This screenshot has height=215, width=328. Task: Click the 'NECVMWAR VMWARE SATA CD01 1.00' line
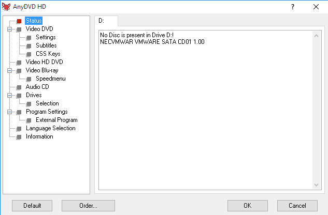click(x=152, y=42)
